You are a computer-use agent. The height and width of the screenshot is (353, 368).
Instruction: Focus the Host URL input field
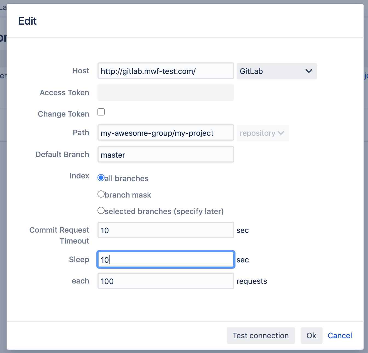pos(166,71)
